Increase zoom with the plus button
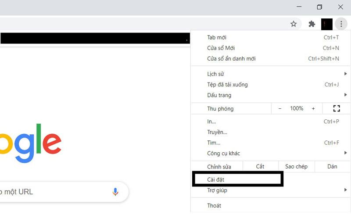351x215 pixels. 313,108
